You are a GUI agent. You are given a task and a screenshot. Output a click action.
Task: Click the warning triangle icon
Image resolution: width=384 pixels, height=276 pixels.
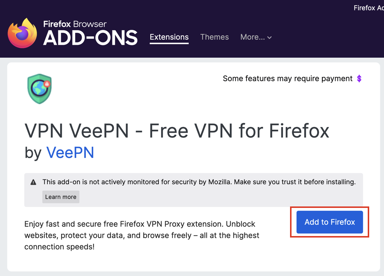33,182
